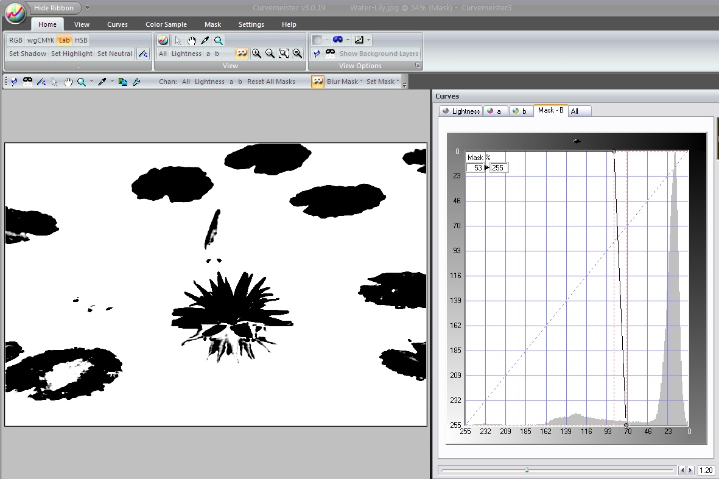Click the wrench settings icon in lower toolbar

(136, 82)
